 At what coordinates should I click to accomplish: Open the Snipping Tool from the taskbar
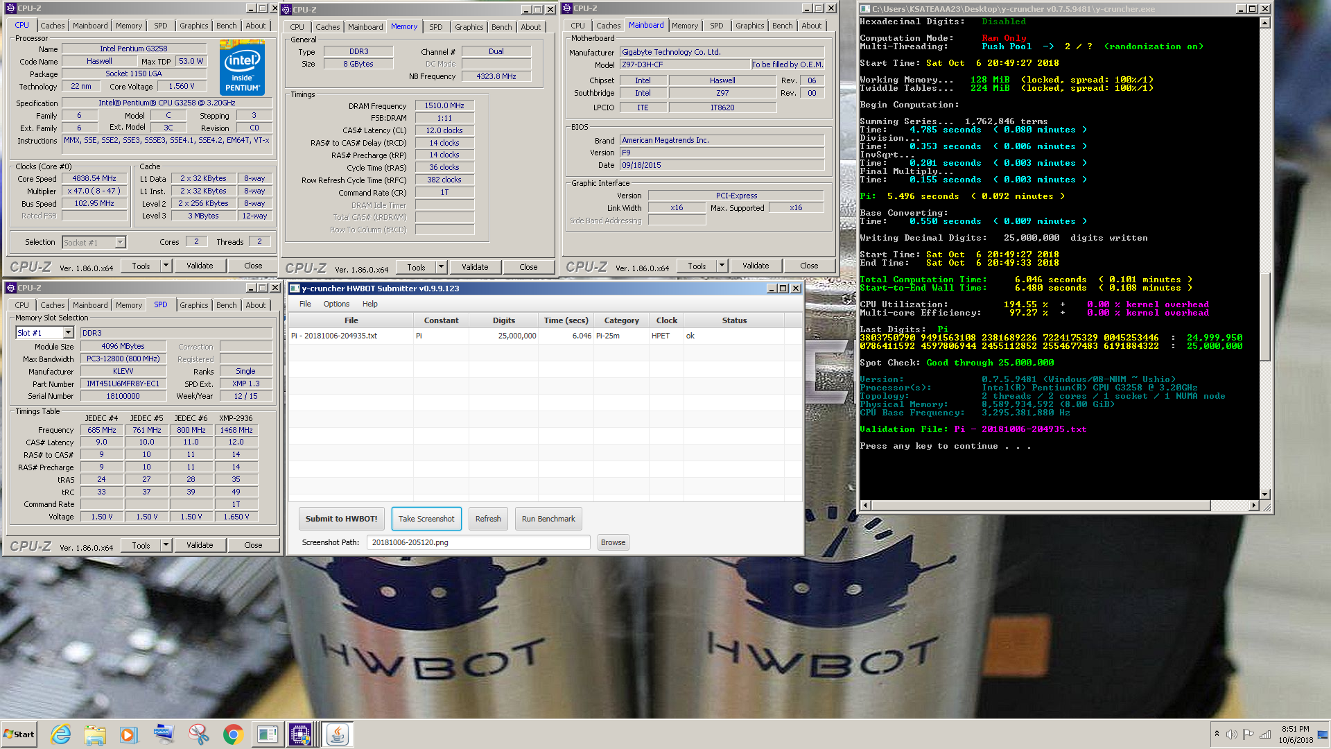pos(198,734)
